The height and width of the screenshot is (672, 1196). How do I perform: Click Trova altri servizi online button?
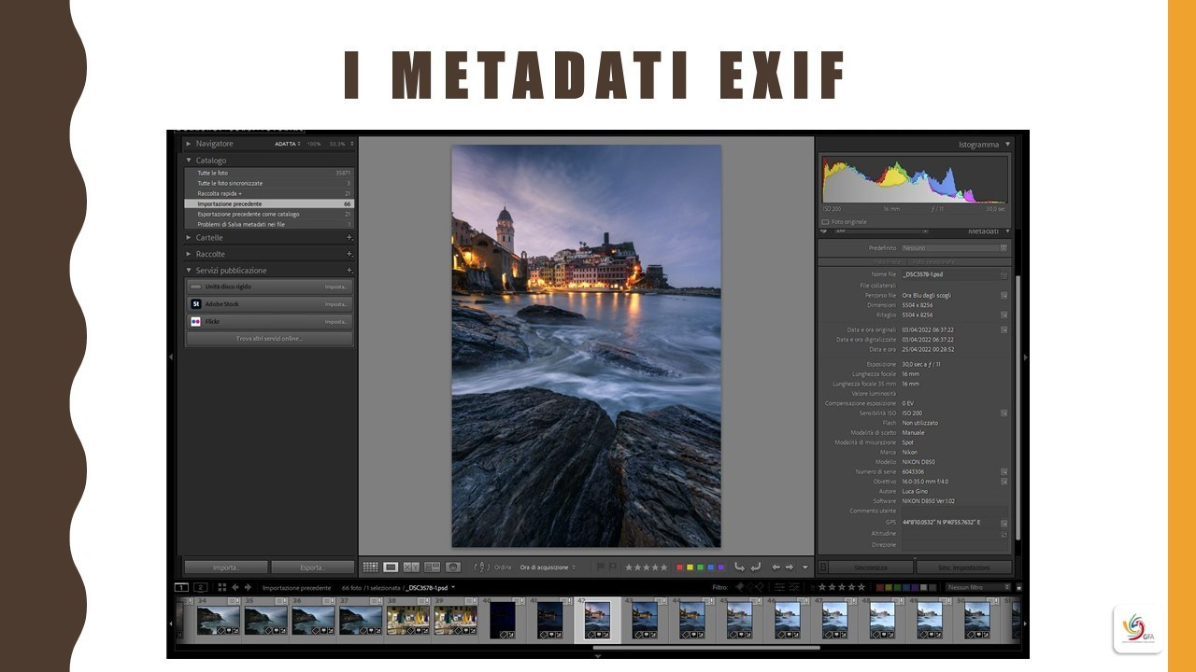pyautogui.click(x=269, y=338)
